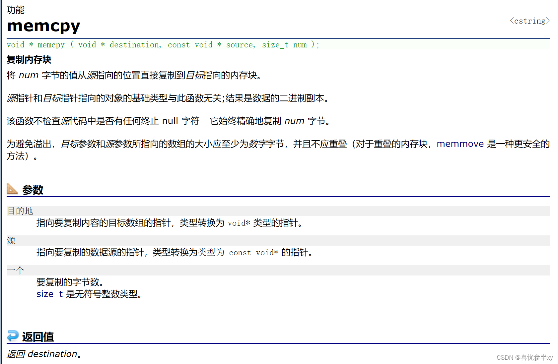Click the paragraph about 二进制副本
Image resolution: width=558 pixels, height=364 pixels.
169,98
